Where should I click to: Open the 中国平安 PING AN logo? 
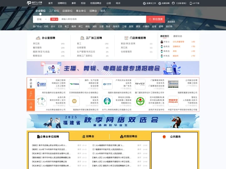(173, 101)
